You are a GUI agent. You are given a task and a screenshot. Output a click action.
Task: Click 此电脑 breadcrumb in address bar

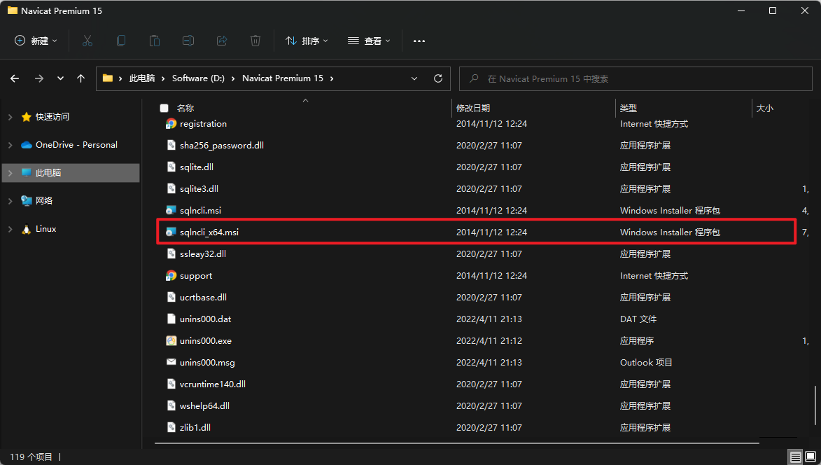[x=142, y=78]
